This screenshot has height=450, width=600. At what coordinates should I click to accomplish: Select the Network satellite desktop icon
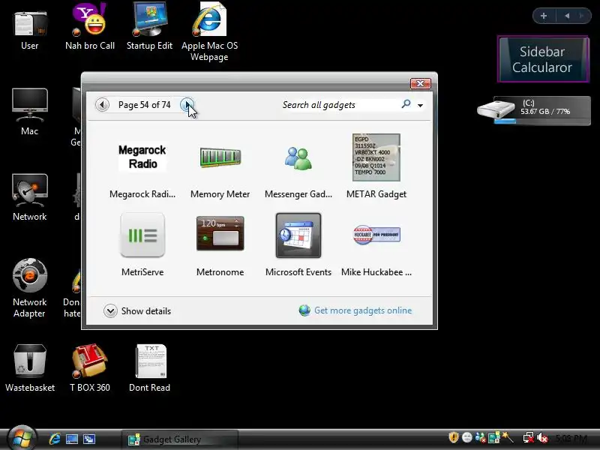(29, 197)
